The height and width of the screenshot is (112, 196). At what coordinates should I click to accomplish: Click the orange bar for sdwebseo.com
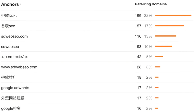pos(166,36)
